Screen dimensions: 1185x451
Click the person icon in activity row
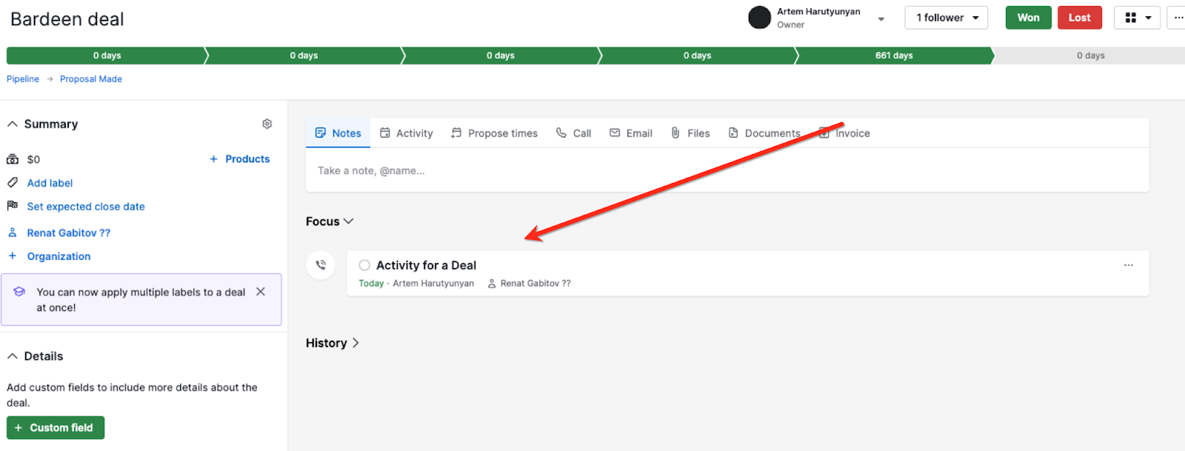pyautogui.click(x=492, y=284)
